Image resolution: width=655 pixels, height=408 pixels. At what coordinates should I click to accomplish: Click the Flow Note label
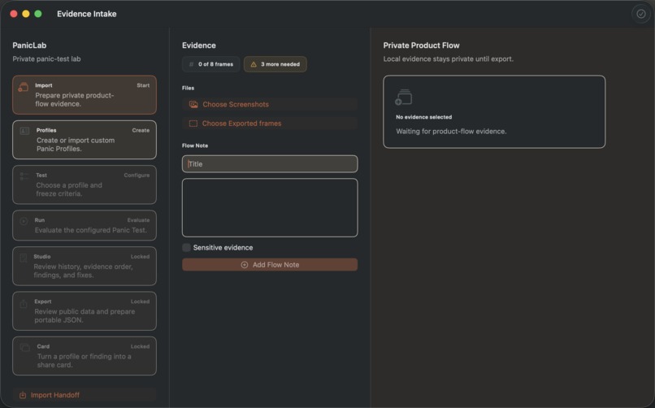point(195,145)
